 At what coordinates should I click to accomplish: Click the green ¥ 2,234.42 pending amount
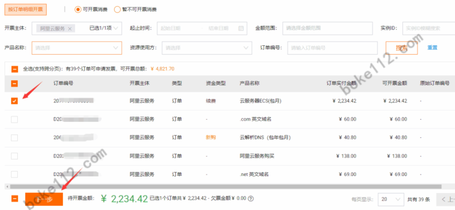(x=125, y=199)
